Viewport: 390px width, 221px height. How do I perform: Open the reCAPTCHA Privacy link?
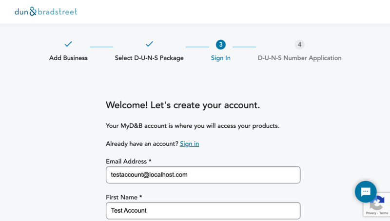tap(370, 213)
